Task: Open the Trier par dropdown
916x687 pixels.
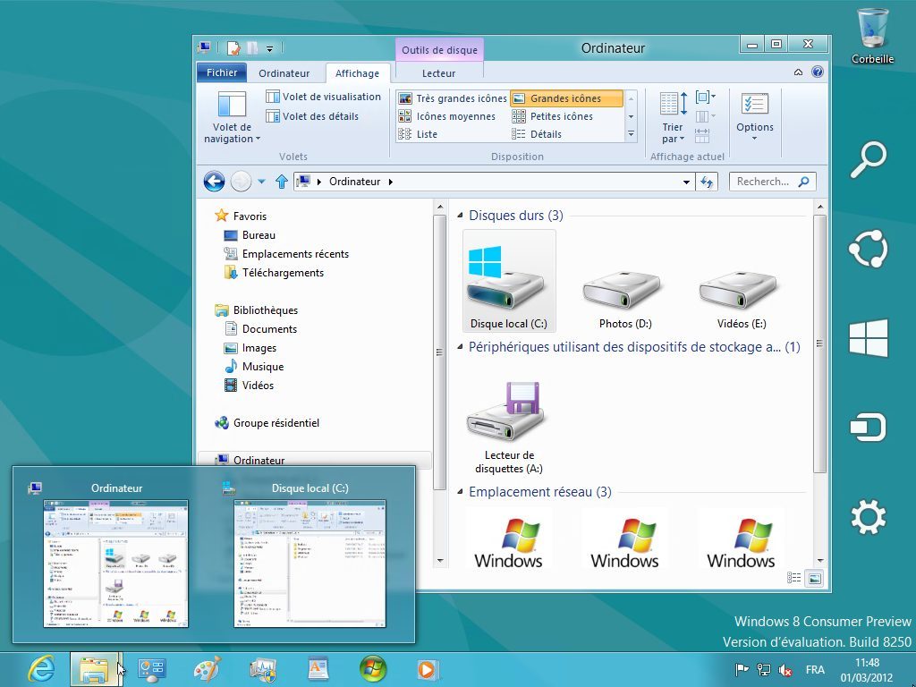Action: [673, 133]
